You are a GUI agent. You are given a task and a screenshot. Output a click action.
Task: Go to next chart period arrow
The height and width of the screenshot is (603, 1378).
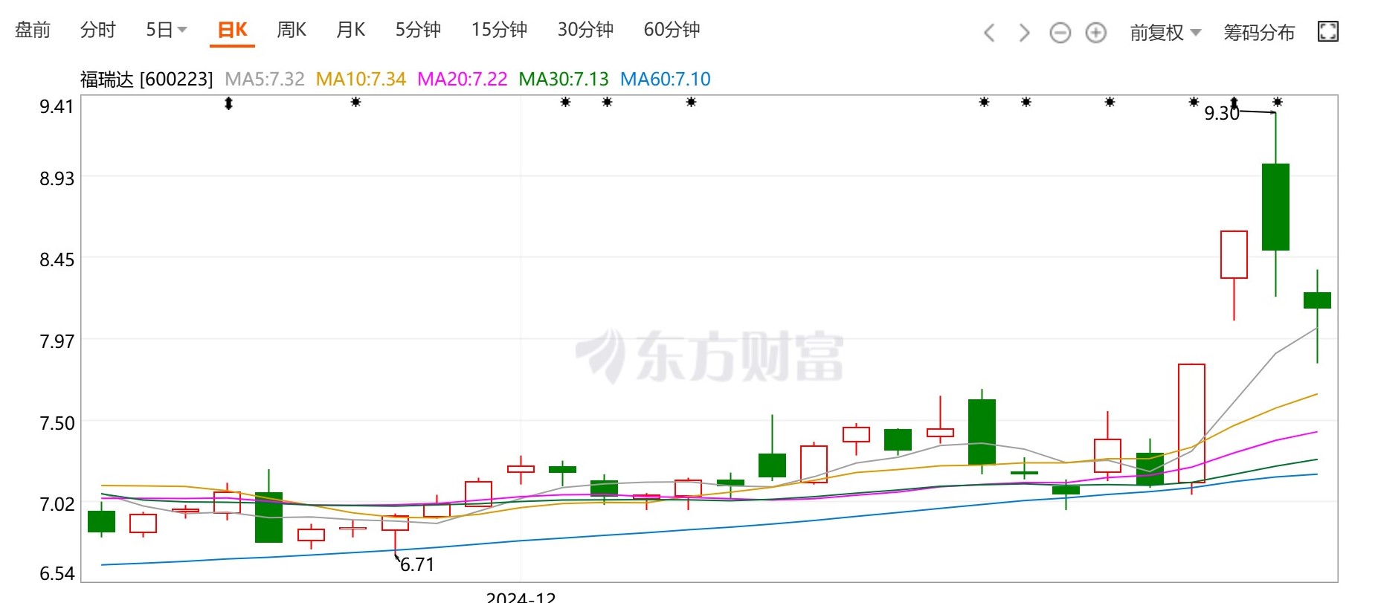(x=1024, y=33)
